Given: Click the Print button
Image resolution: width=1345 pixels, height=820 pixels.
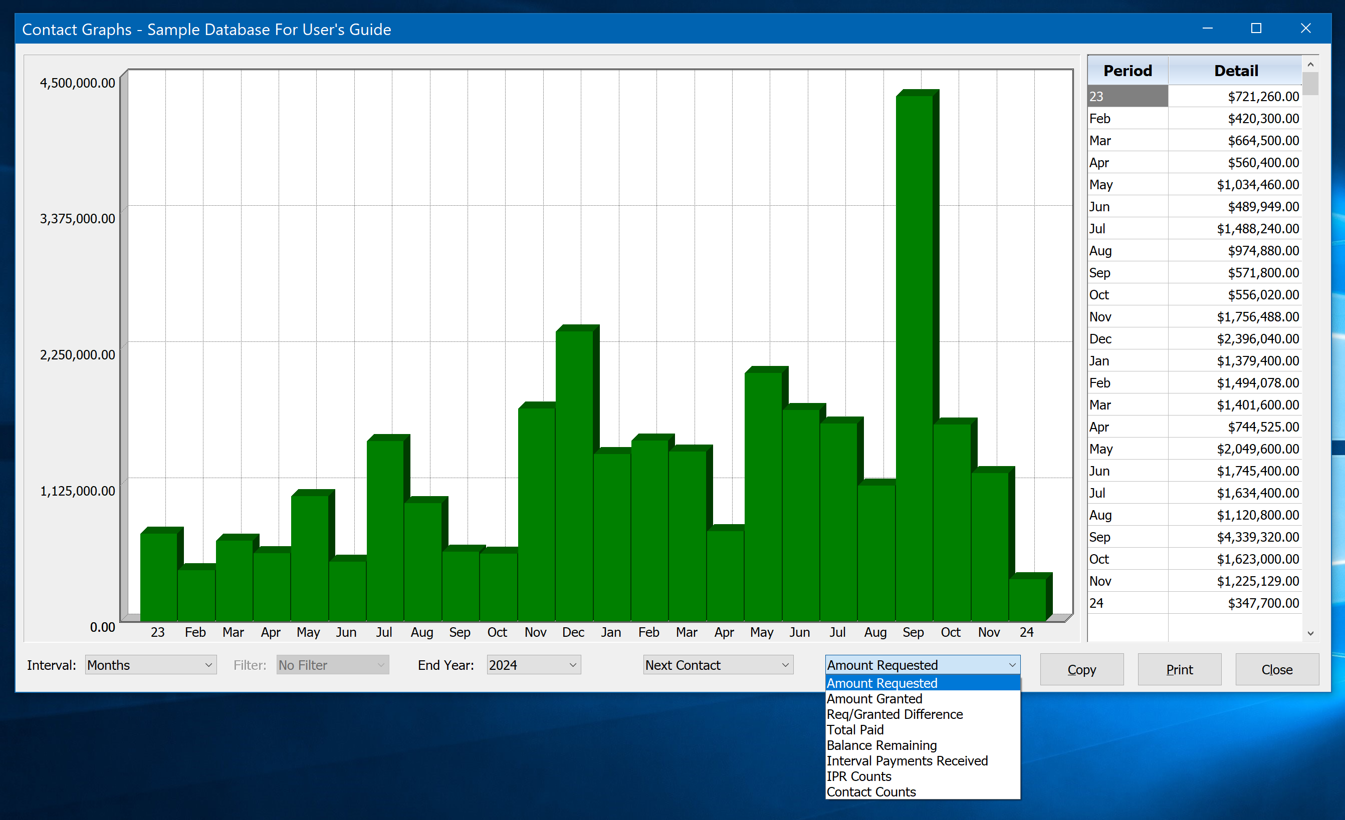Looking at the screenshot, I should [1179, 669].
